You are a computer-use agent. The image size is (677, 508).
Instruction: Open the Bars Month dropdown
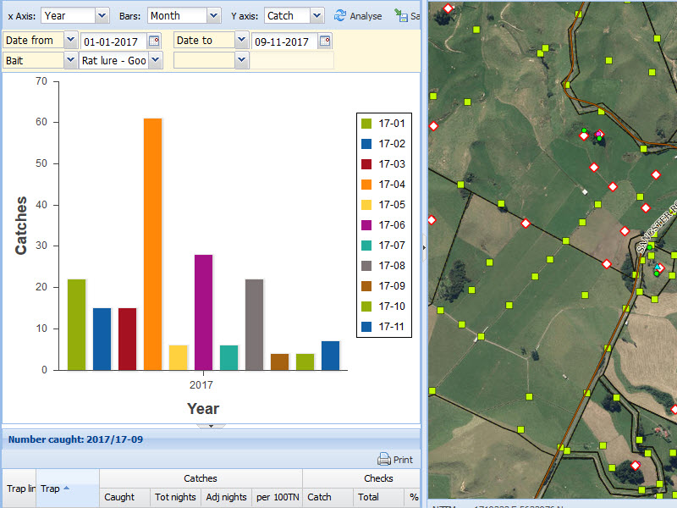(x=212, y=15)
